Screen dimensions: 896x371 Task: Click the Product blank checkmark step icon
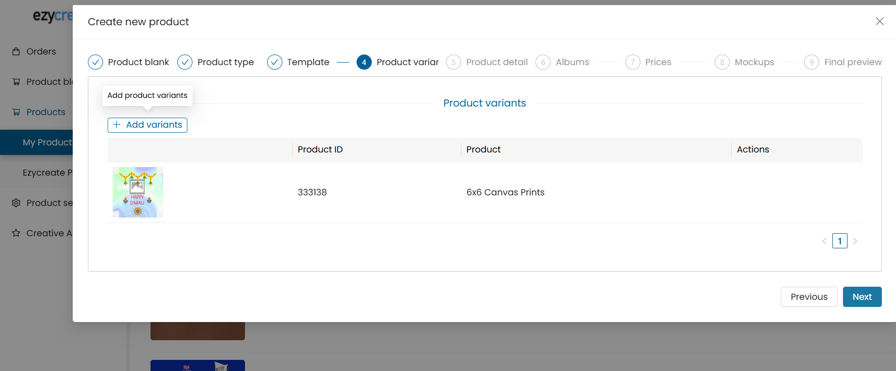point(95,62)
